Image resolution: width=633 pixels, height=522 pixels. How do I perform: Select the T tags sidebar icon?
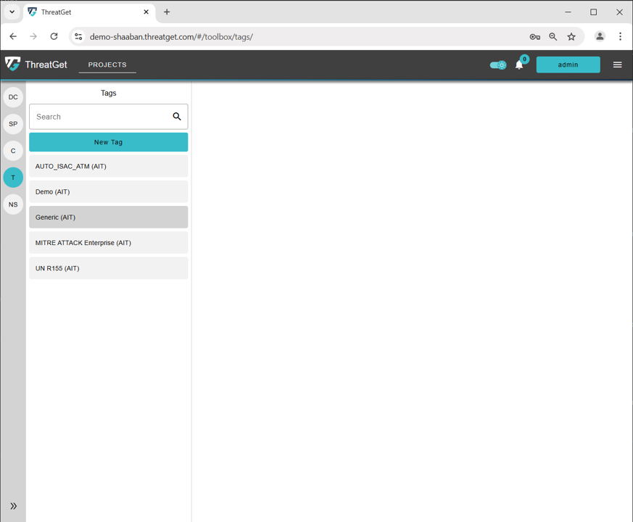pos(13,178)
